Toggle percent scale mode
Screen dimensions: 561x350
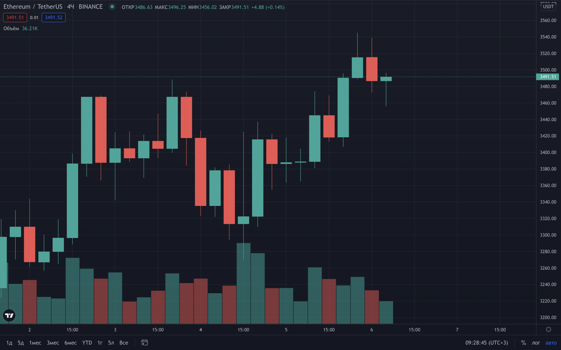pyautogui.click(x=523, y=343)
